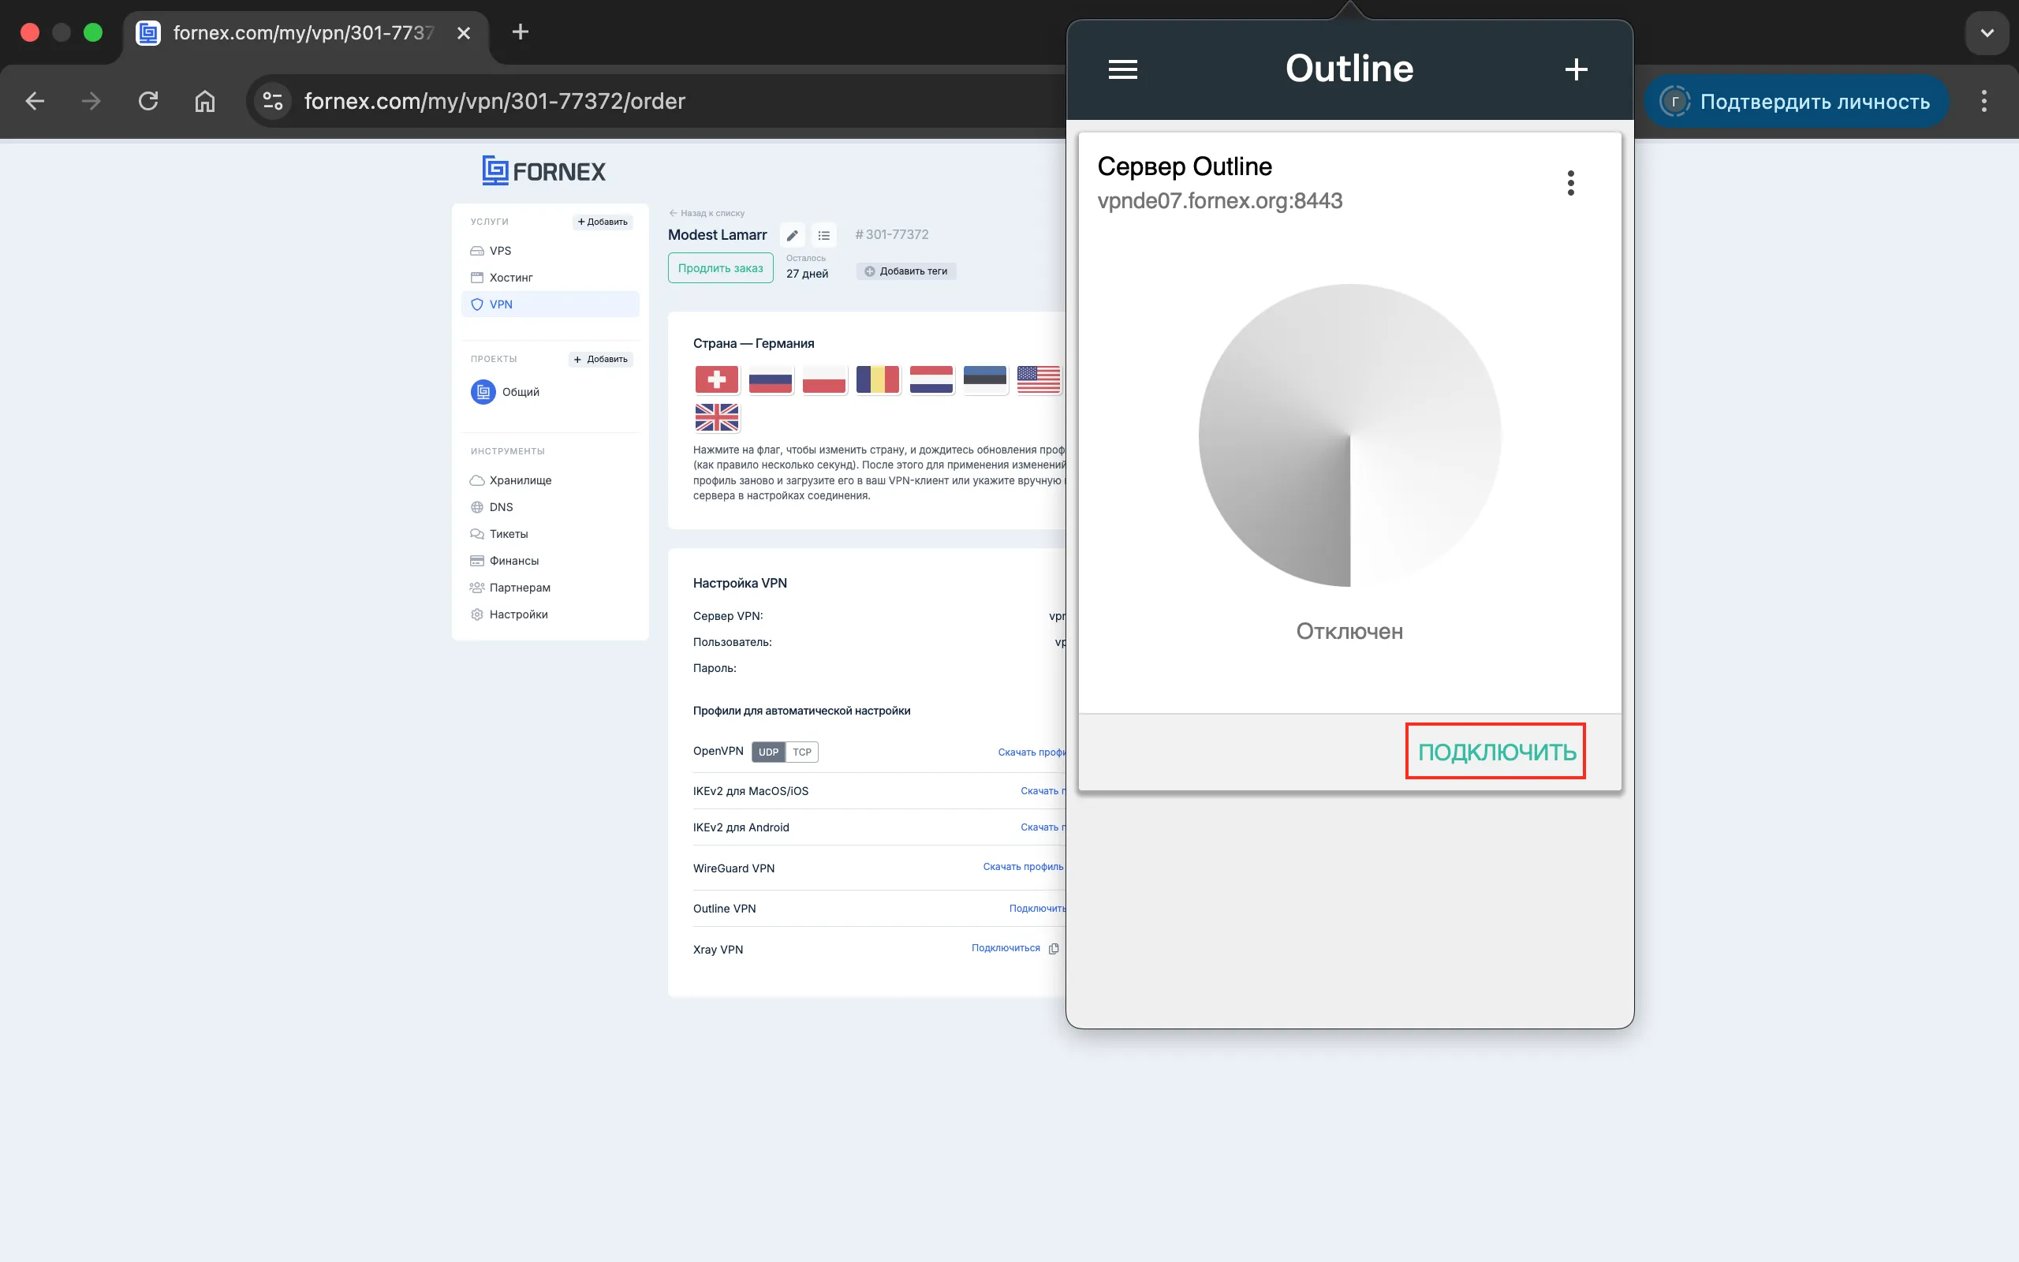Click the vpnde07.fornex.org:8443 server address
The height and width of the screenshot is (1262, 2019).
(1220, 201)
